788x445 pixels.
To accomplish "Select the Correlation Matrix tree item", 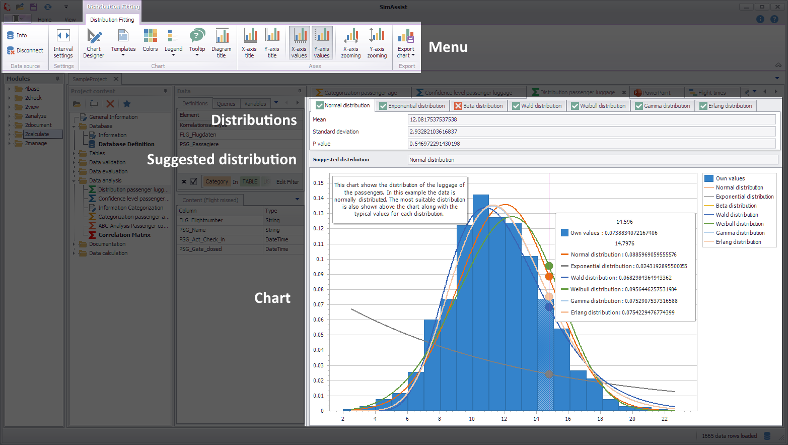I will point(124,235).
